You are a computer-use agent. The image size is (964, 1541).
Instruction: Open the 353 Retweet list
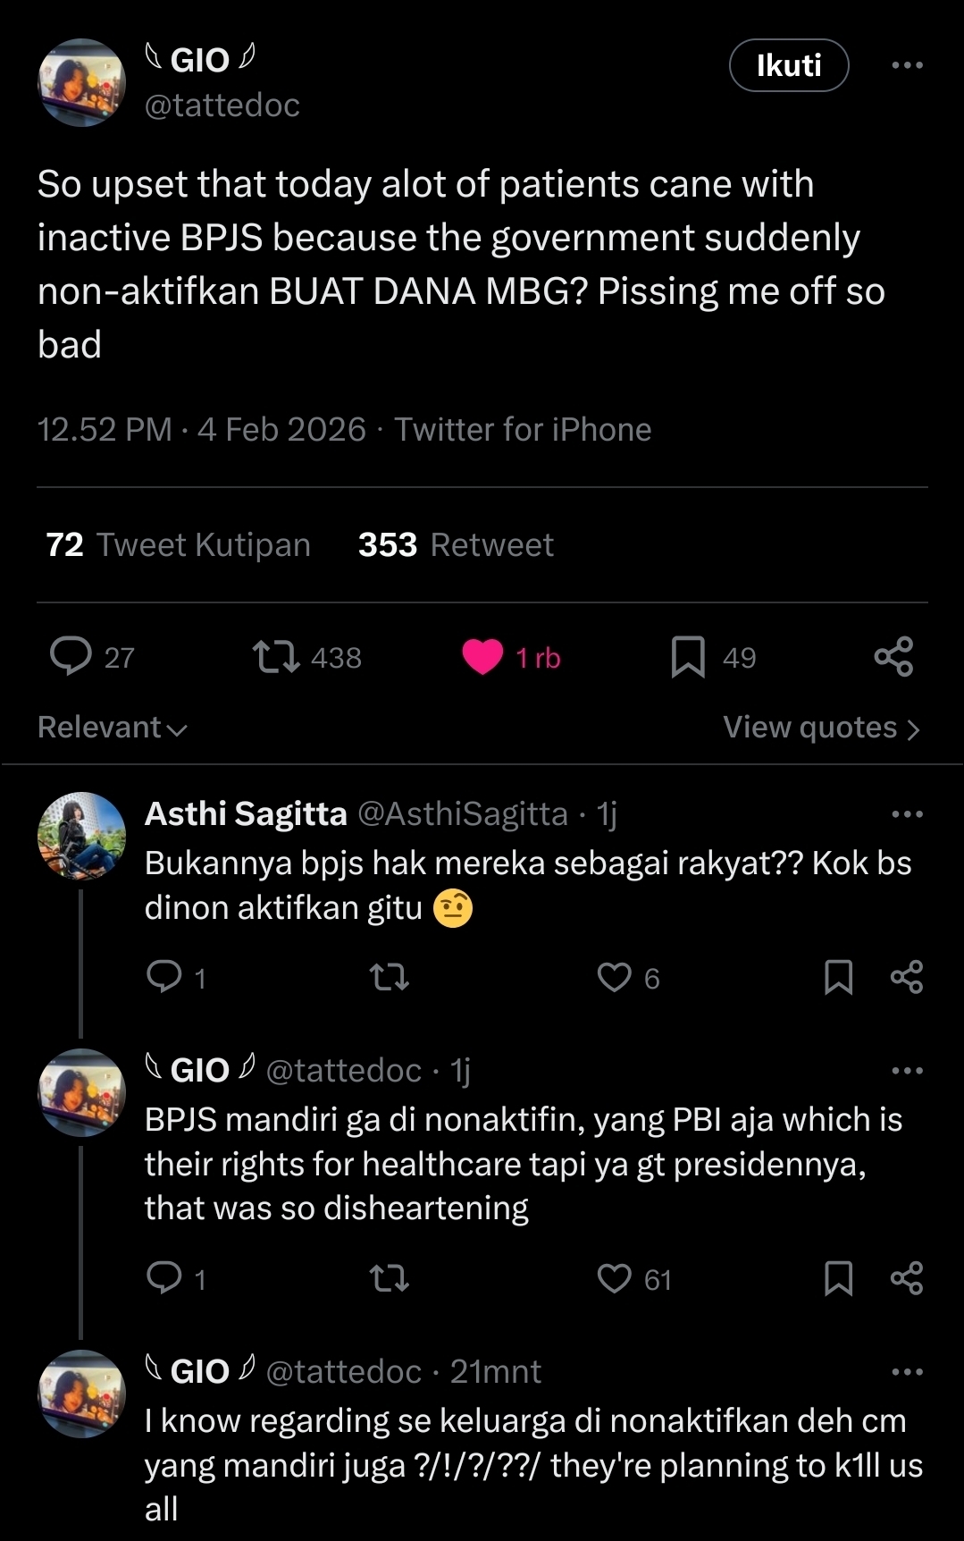[456, 544]
